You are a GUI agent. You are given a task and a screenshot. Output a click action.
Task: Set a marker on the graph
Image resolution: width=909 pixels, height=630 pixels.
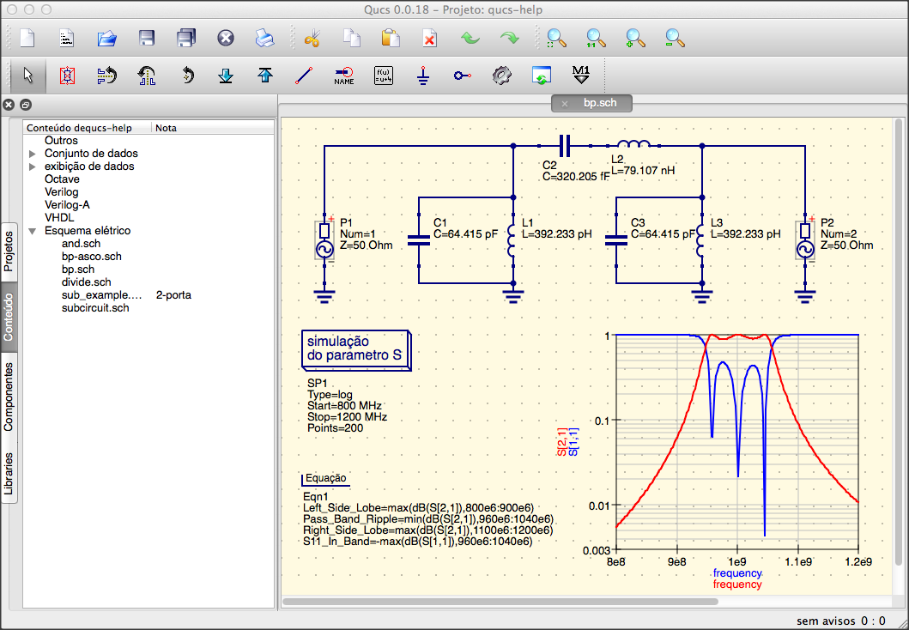pos(580,76)
